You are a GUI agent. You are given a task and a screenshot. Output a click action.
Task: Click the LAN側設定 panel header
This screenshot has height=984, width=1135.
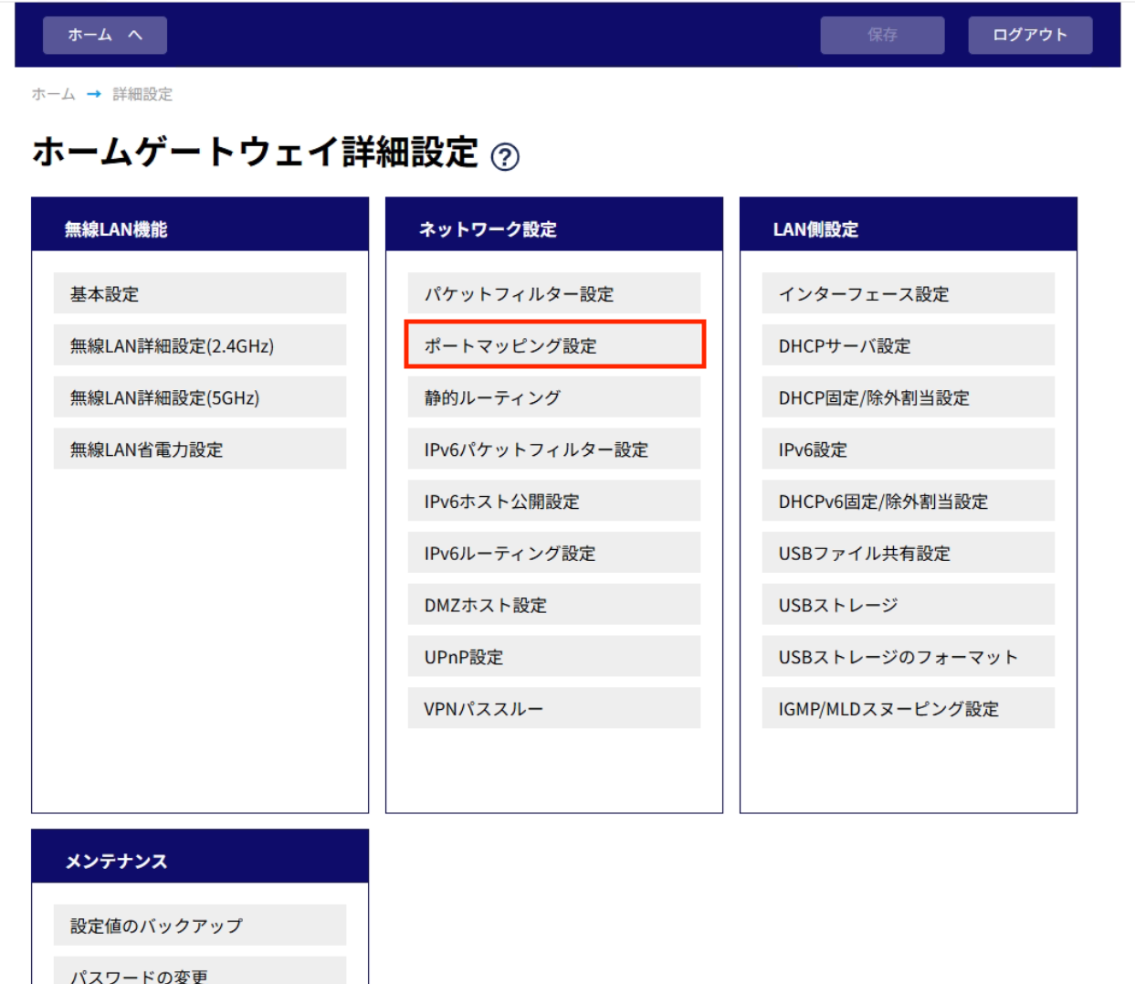tap(909, 225)
